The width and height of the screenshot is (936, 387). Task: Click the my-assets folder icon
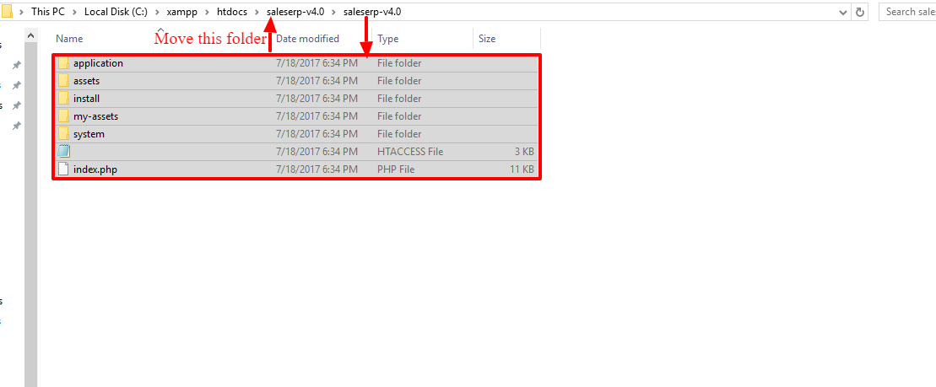point(63,116)
